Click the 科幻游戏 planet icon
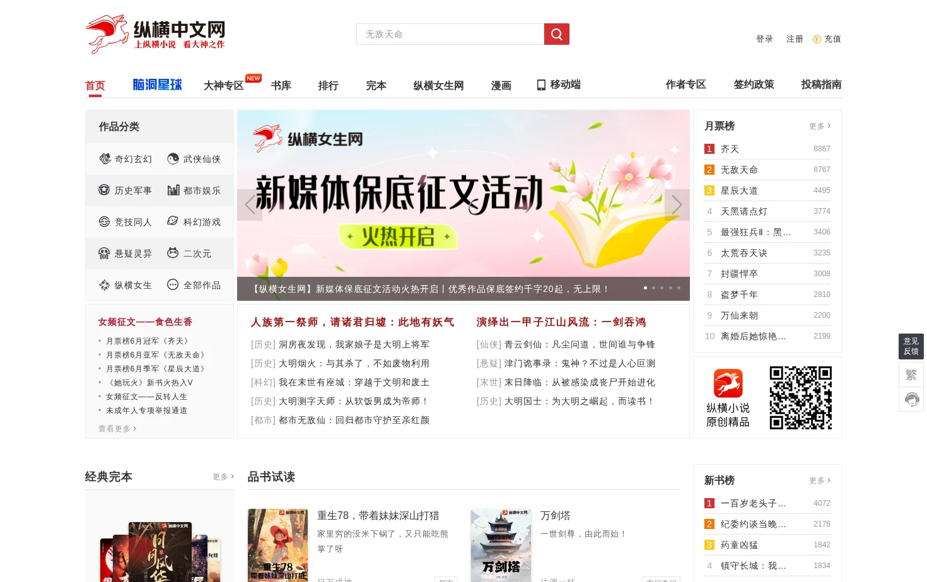This screenshot has height=582, width=927. 173,221
